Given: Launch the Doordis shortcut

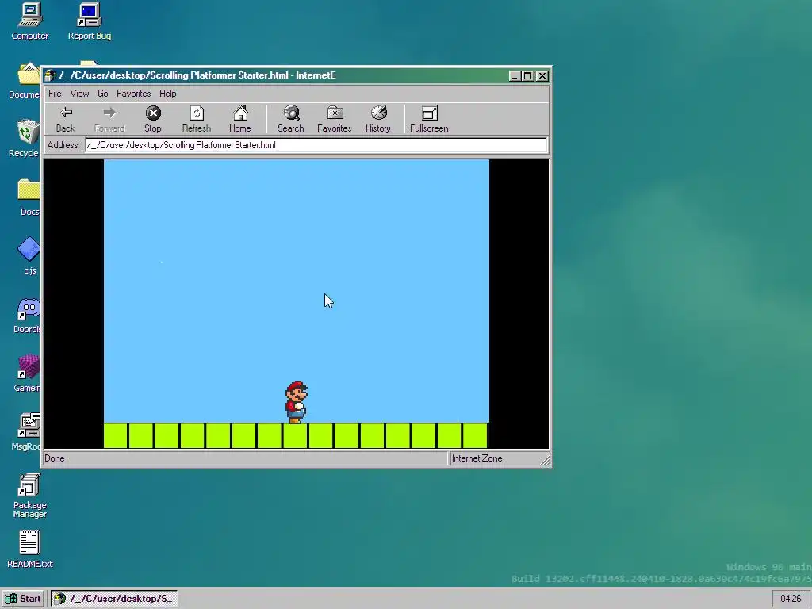Looking at the screenshot, I should (28, 315).
